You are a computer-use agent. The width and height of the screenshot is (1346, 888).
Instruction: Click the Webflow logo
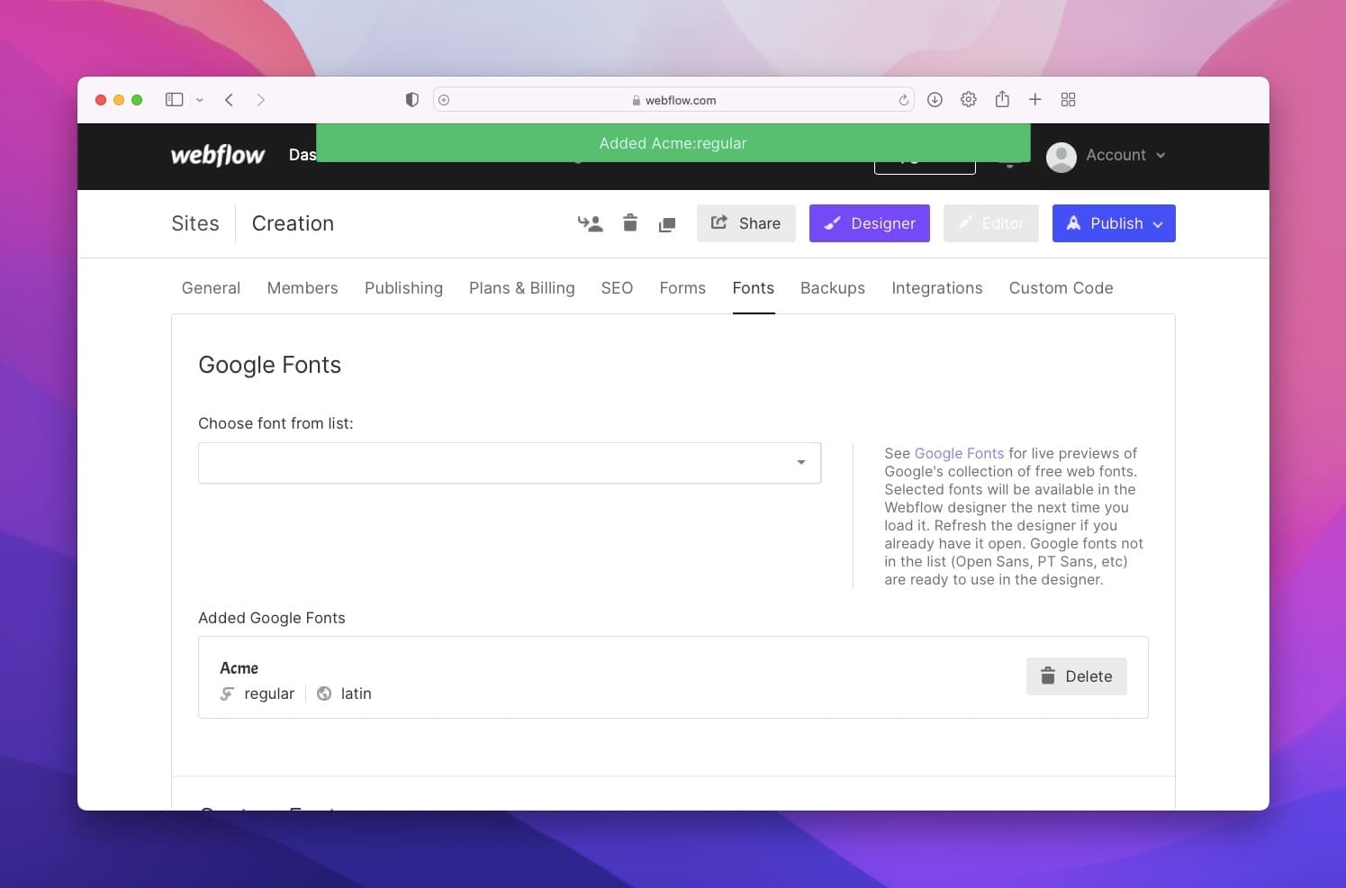coord(218,155)
